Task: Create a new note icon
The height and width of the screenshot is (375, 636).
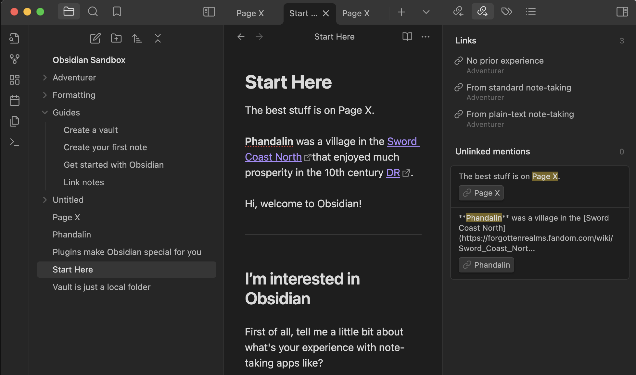Action: [95, 38]
